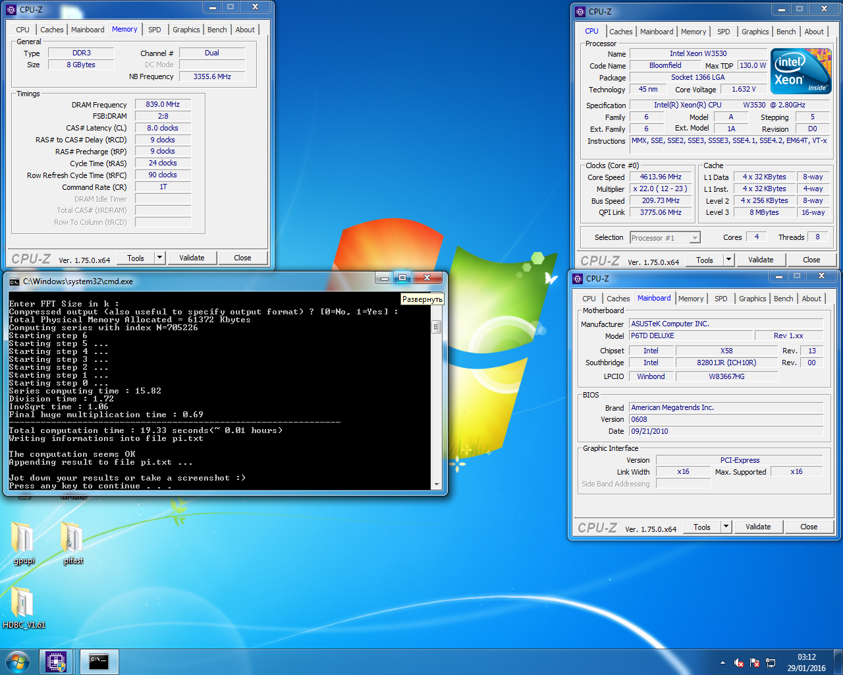Click the NB Frequency 3355.6 MHz field

coord(212,76)
